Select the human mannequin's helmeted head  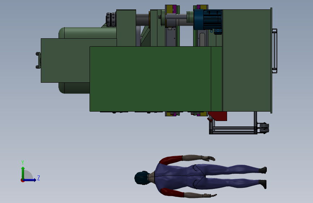pos(142,178)
